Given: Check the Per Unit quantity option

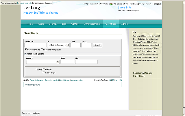Looking at the screenshot, I should [44, 69].
